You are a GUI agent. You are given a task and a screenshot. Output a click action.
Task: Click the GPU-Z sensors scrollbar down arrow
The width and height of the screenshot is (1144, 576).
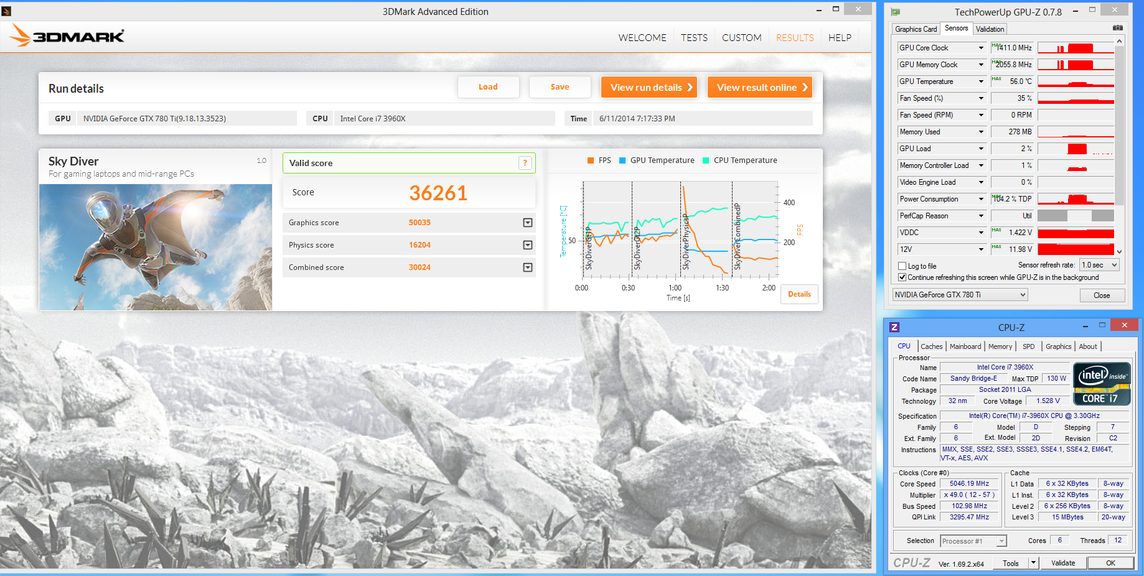1120,252
